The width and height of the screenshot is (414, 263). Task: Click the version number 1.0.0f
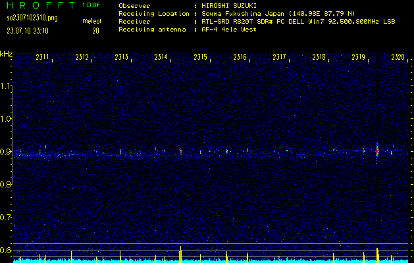point(91,5)
